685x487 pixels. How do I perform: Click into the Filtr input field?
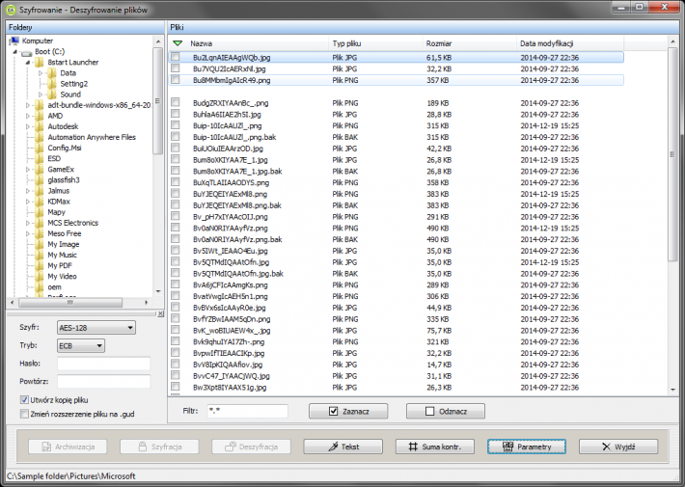pos(247,411)
